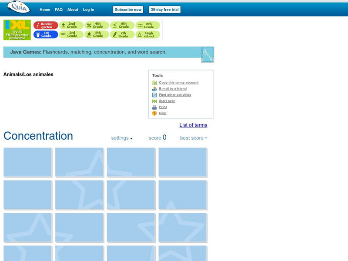The image size is (348, 261).
Task: Click the Copy this to my account icon
Action: (154, 82)
